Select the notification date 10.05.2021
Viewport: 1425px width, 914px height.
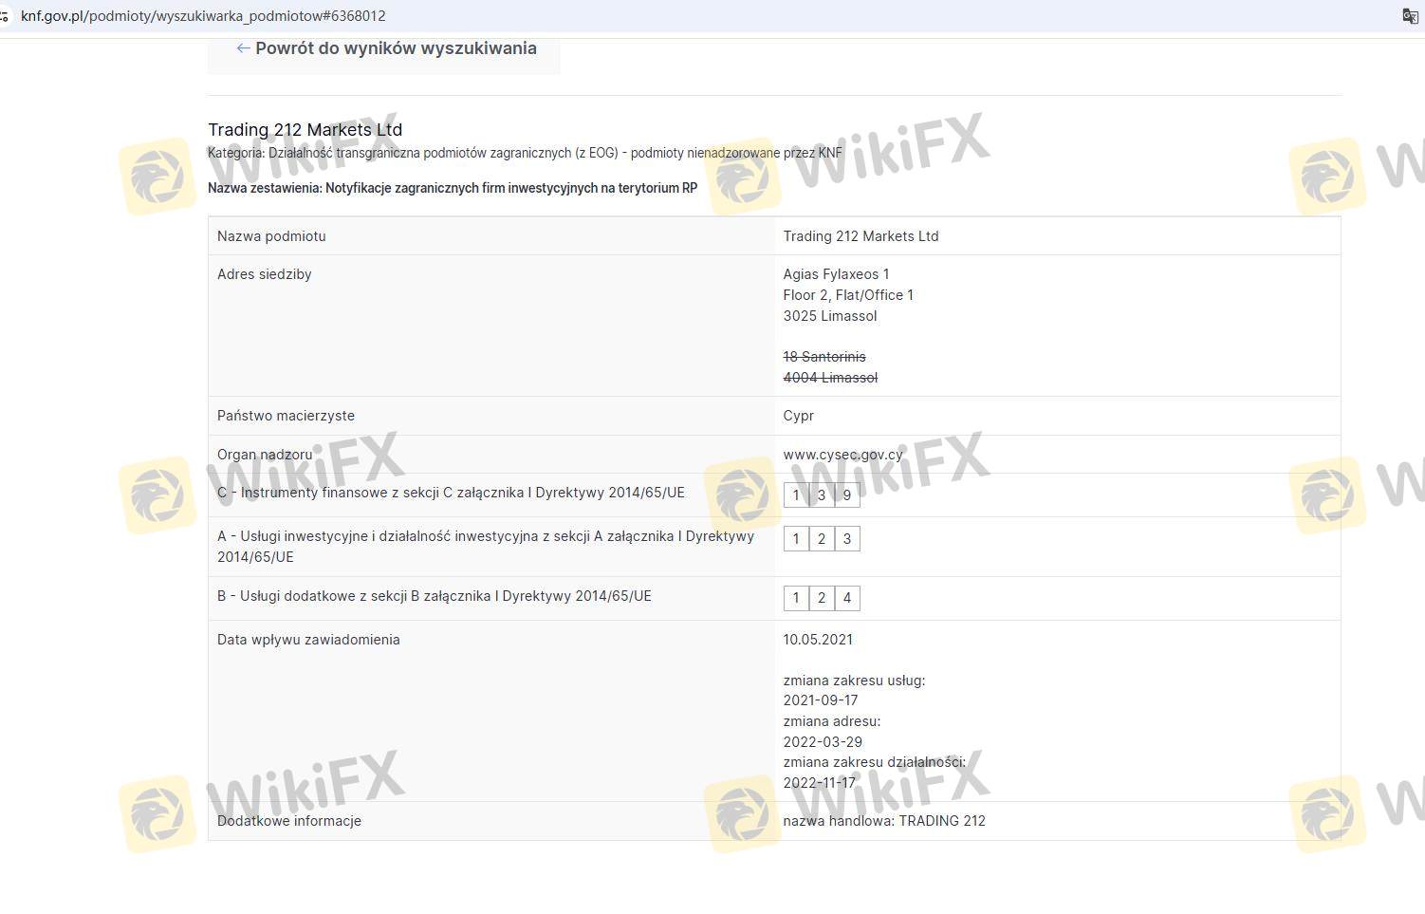pos(818,640)
